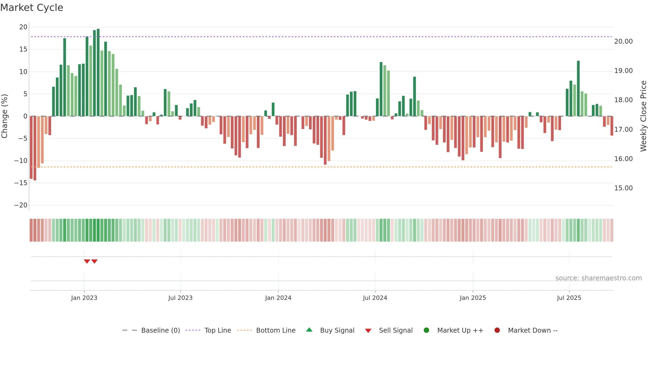The image size is (651, 366).
Task: Click the Jan 2023 axis label
Action: pyautogui.click(x=84, y=298)
